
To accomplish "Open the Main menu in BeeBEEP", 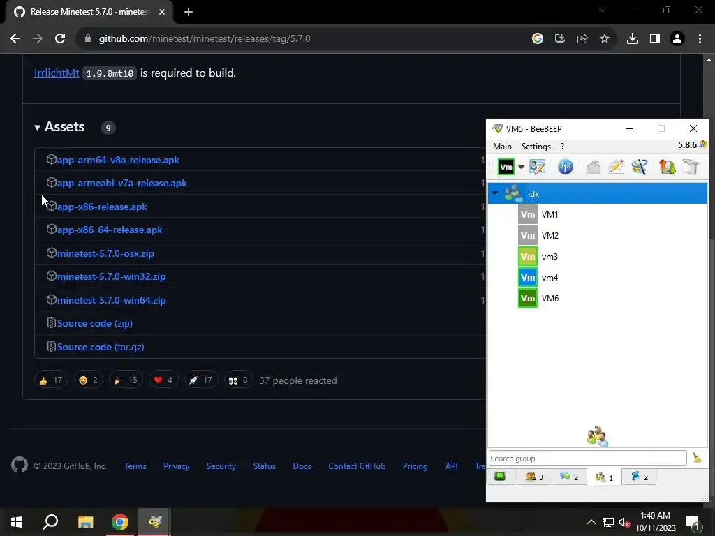I will tap(502, 147).
